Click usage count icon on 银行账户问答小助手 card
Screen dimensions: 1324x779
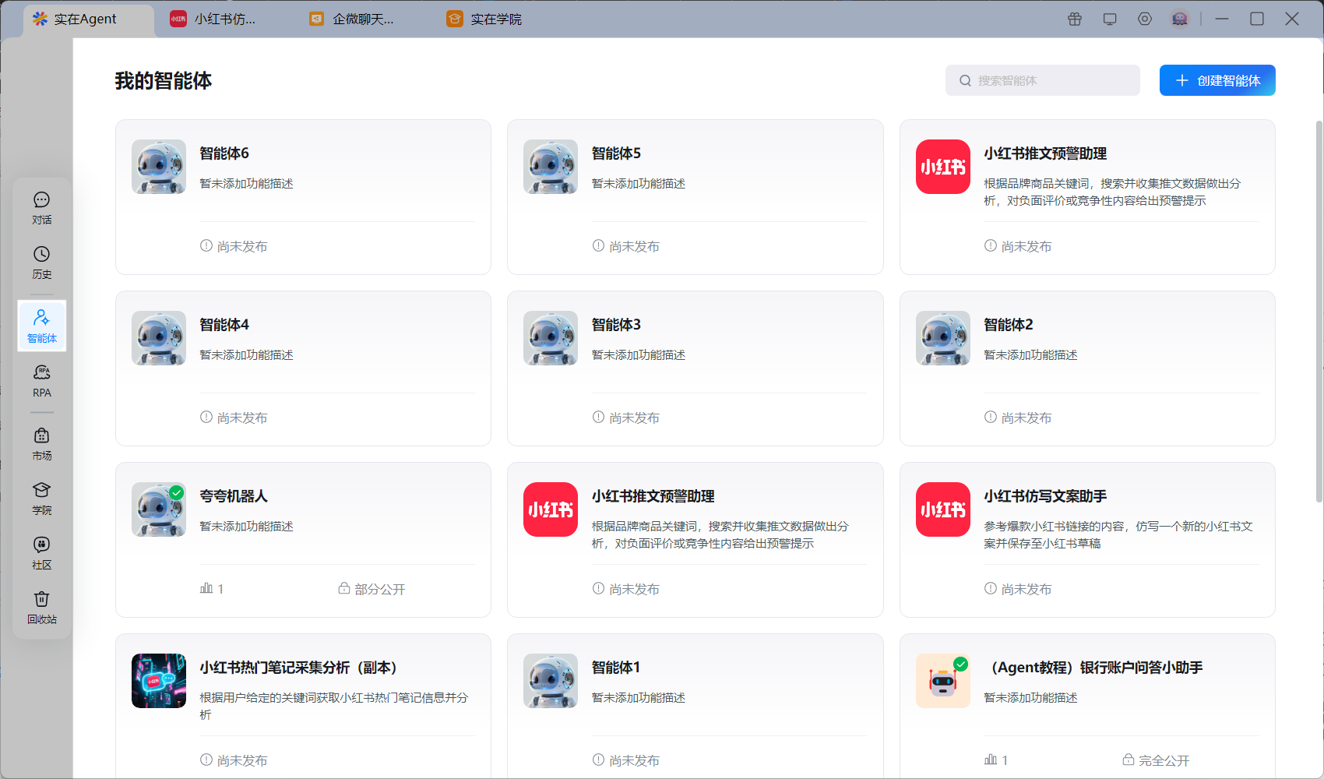click(x=991, y=760)
